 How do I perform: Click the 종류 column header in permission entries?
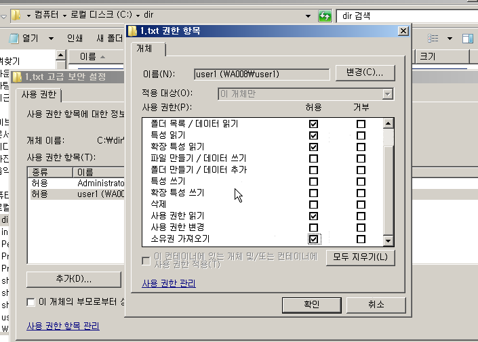coord(50,173)
